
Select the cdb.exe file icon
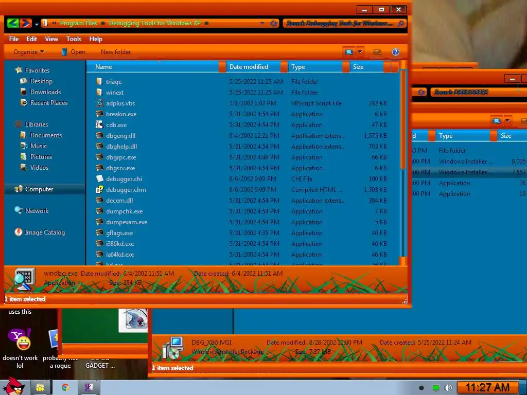point(99,124)
